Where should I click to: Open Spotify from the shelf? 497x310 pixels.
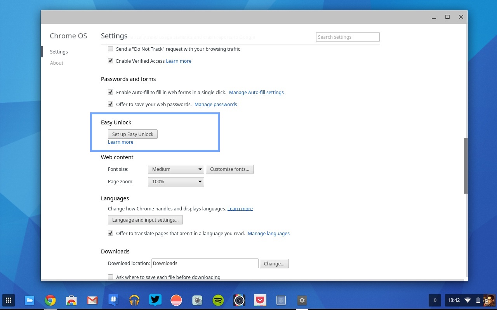click(218, 300)
